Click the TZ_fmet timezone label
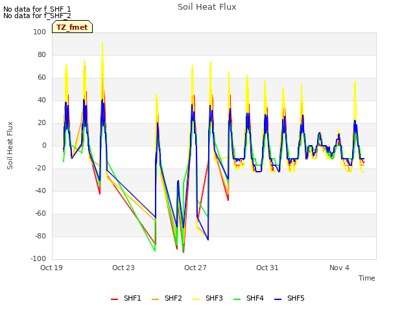This screenshot has height=311, width=415. (72, 27)
